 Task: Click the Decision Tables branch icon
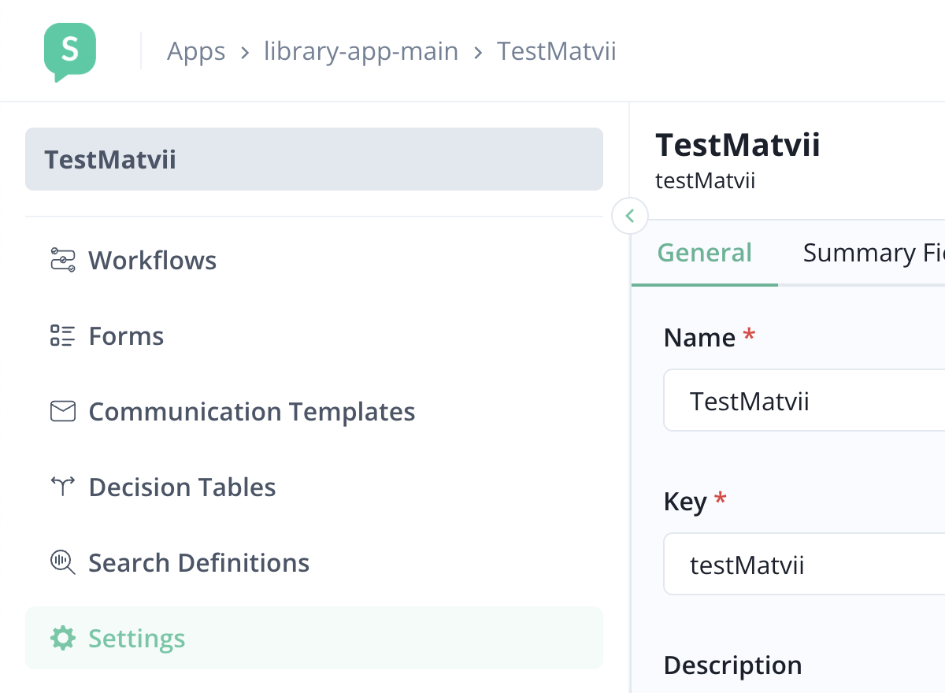click(x=62, y=487)
